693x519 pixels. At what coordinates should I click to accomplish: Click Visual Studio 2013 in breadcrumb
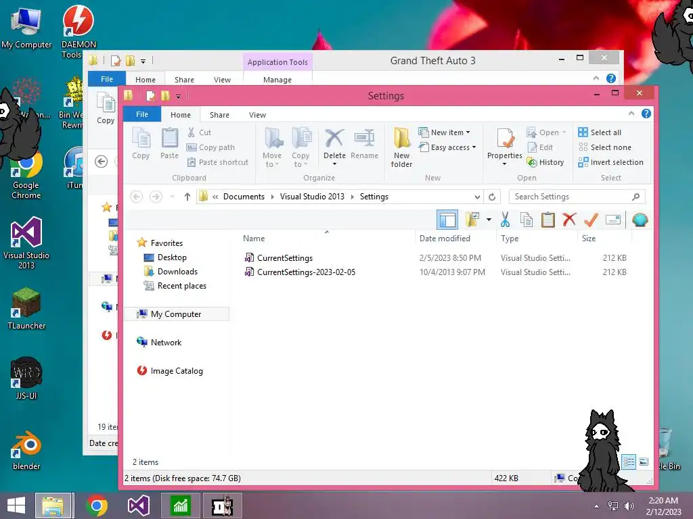pyautogui.click(x=312, y=197)
